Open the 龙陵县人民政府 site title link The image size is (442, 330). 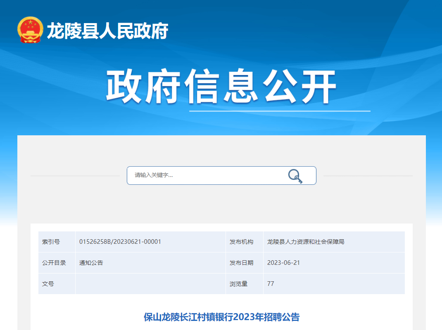tap(107, 31)
